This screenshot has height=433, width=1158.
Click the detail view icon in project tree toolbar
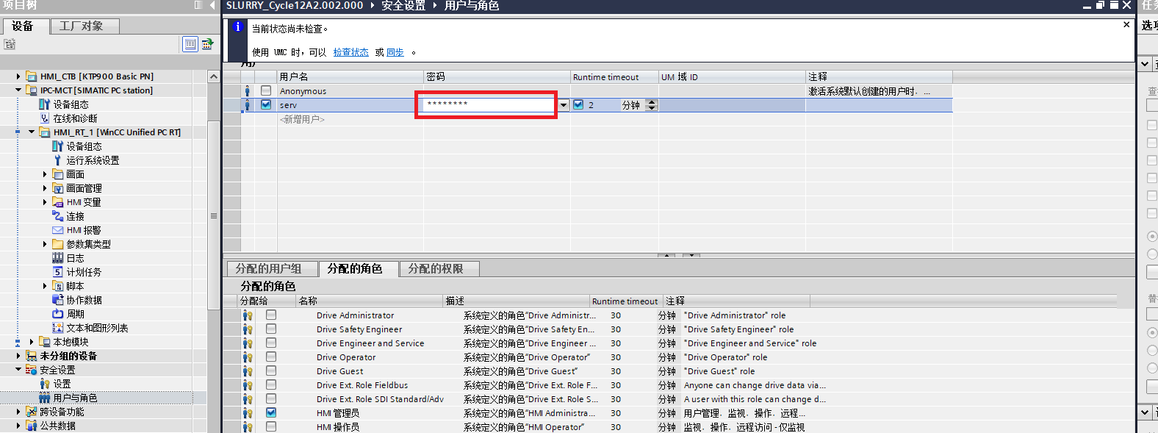[190, 44]
